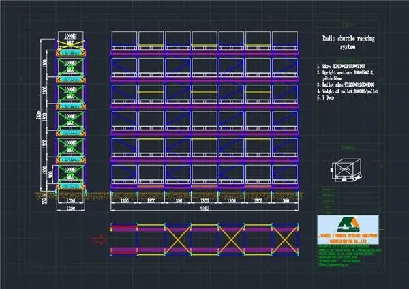Pick the middle yellow X bracing in plan view
The width and height of the screenshot is (409, 289).
click(x=231, y=240)
